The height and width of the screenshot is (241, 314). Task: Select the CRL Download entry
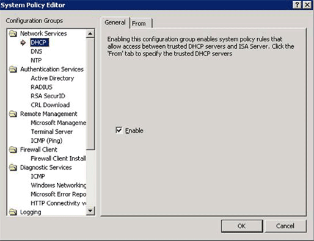[x=50, y=105]
